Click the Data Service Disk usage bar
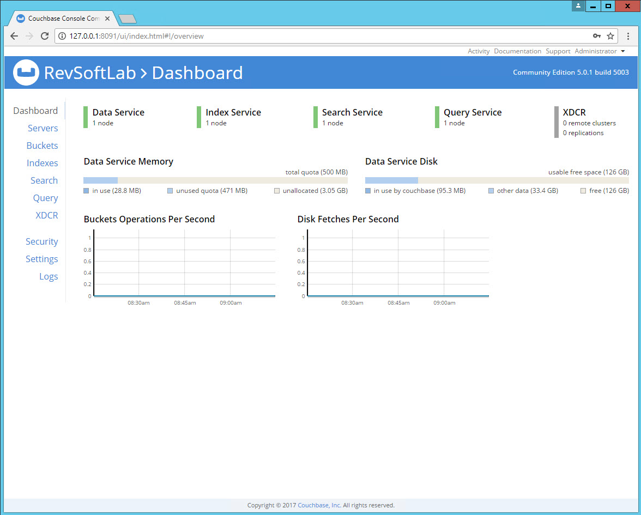Viewport: 641px width, 515px height. 497,180
